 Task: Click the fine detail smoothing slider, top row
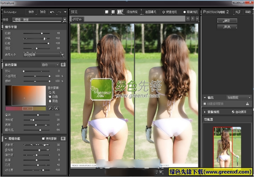(x=36, y=33)
